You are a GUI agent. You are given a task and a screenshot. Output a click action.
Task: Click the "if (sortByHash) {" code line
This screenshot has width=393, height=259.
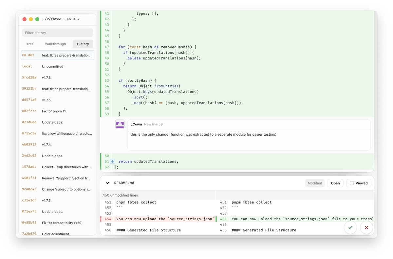138,80
